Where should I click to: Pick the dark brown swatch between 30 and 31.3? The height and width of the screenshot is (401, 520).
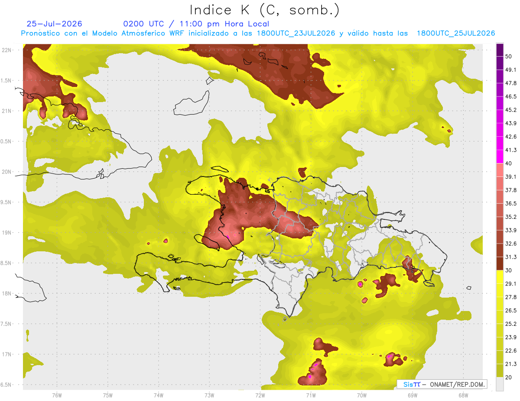pyautogui.click(x=500, y=264)
